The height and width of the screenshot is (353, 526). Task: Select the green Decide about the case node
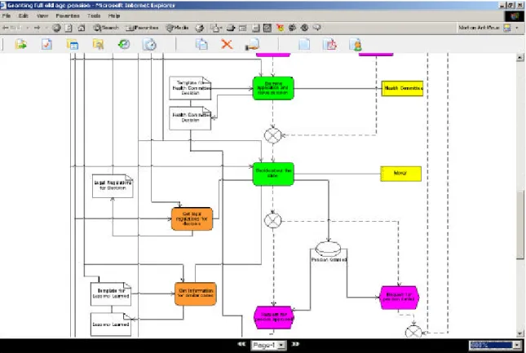(273, 174)
